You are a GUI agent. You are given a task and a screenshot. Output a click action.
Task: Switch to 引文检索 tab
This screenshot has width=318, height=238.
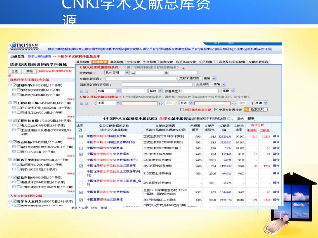pyautogui.click(x=150, y=62)
